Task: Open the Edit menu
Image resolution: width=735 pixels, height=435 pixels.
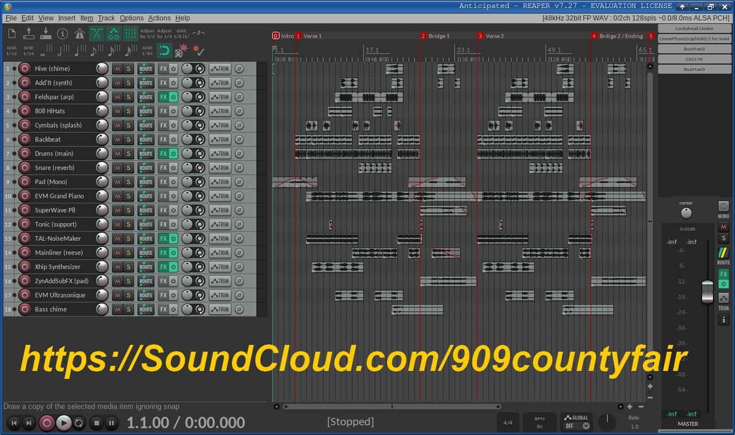Action: point(28,18)
